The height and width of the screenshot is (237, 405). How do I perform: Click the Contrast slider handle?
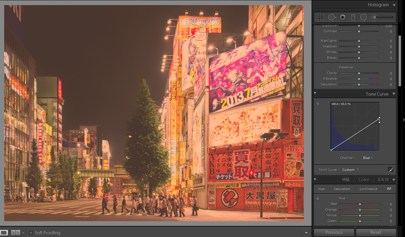[359, 31]
